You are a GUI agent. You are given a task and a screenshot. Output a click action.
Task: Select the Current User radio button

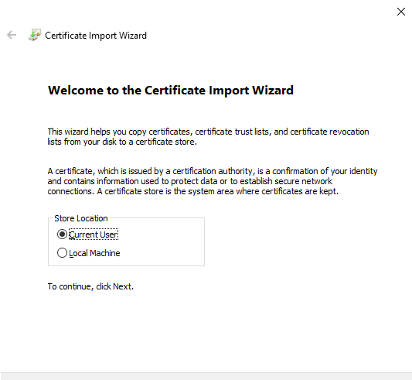point(62,234)
